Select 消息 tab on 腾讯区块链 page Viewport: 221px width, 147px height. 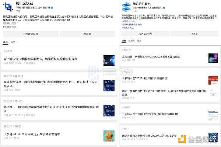[x=6, y=42]
